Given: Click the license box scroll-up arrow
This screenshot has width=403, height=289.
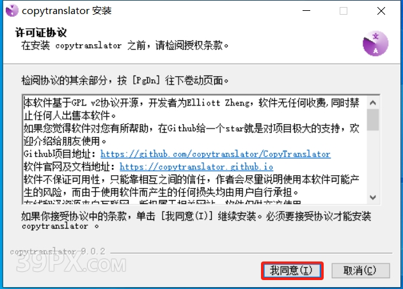Looking at the screenshot, I should click(x=373, y=103).
